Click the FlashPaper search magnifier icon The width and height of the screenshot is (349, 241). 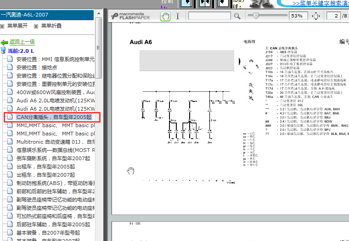click(237, 16)
